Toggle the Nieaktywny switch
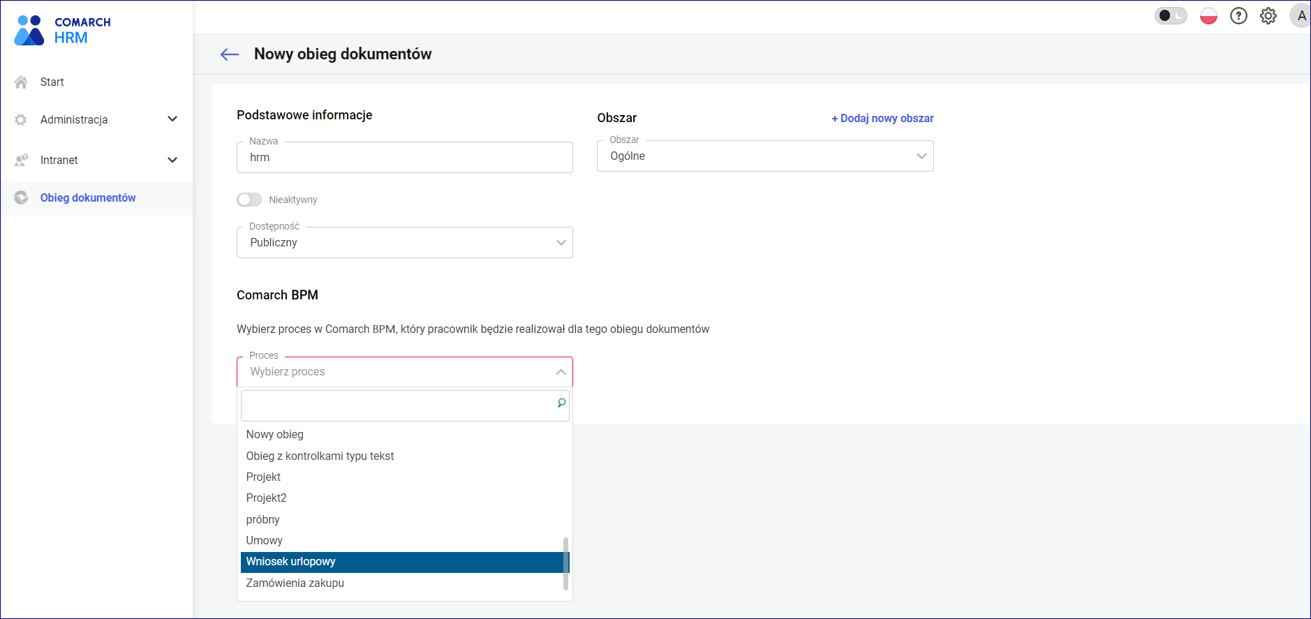The height and width of the screenshot is (619, 1311). click(249, 200)
